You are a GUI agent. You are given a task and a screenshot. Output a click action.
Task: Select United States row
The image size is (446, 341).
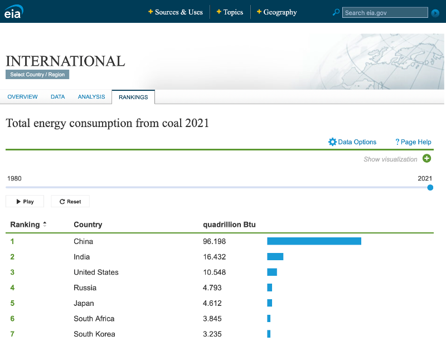(220, 272)
